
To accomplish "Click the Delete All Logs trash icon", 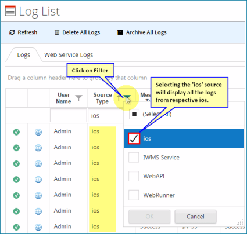I will tap(57, 32).
